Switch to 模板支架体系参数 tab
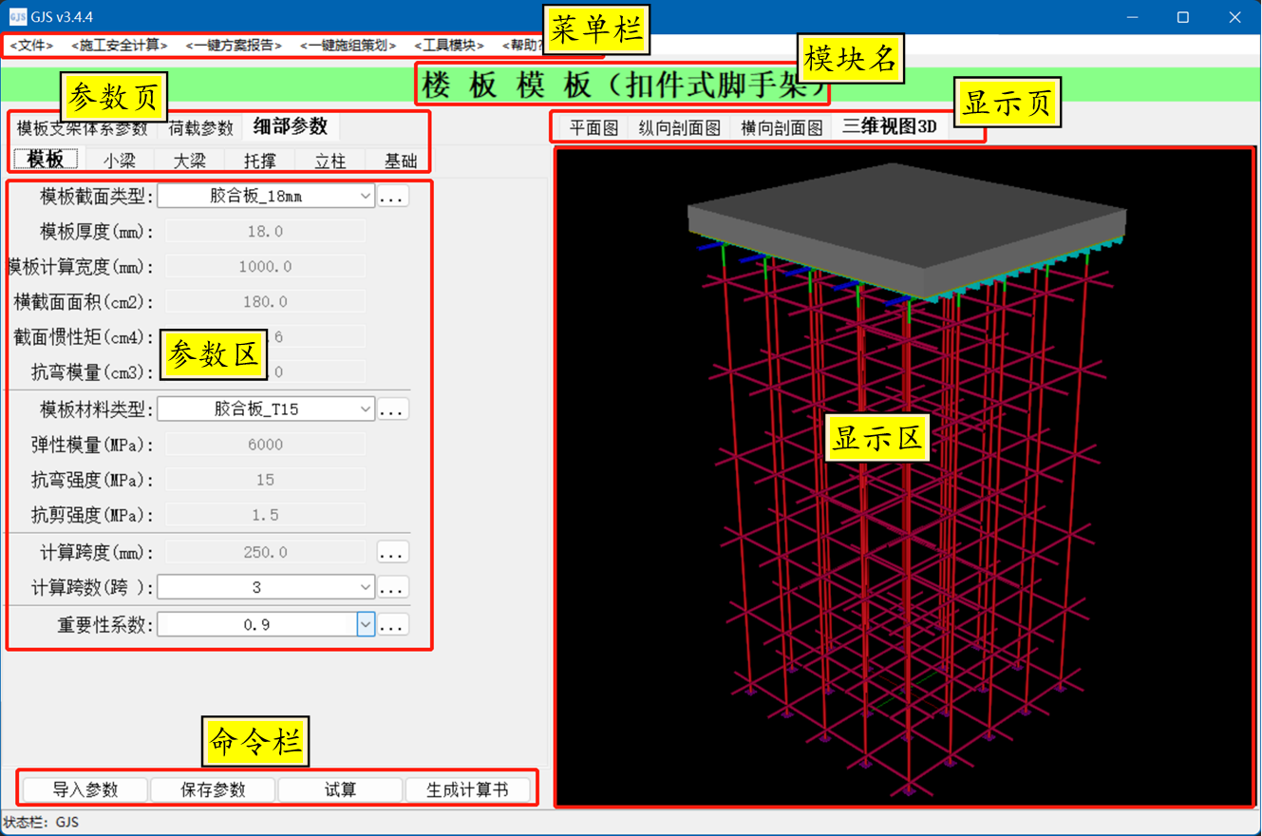The image size is (1262, 836). point(83,127)
